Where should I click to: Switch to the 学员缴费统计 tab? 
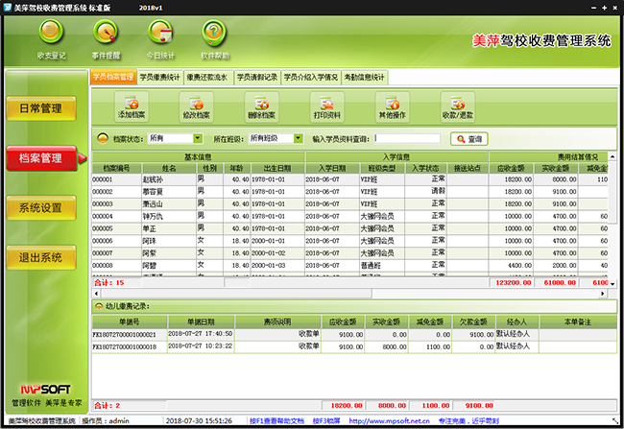pyautogui.click(x=160, y=77)
